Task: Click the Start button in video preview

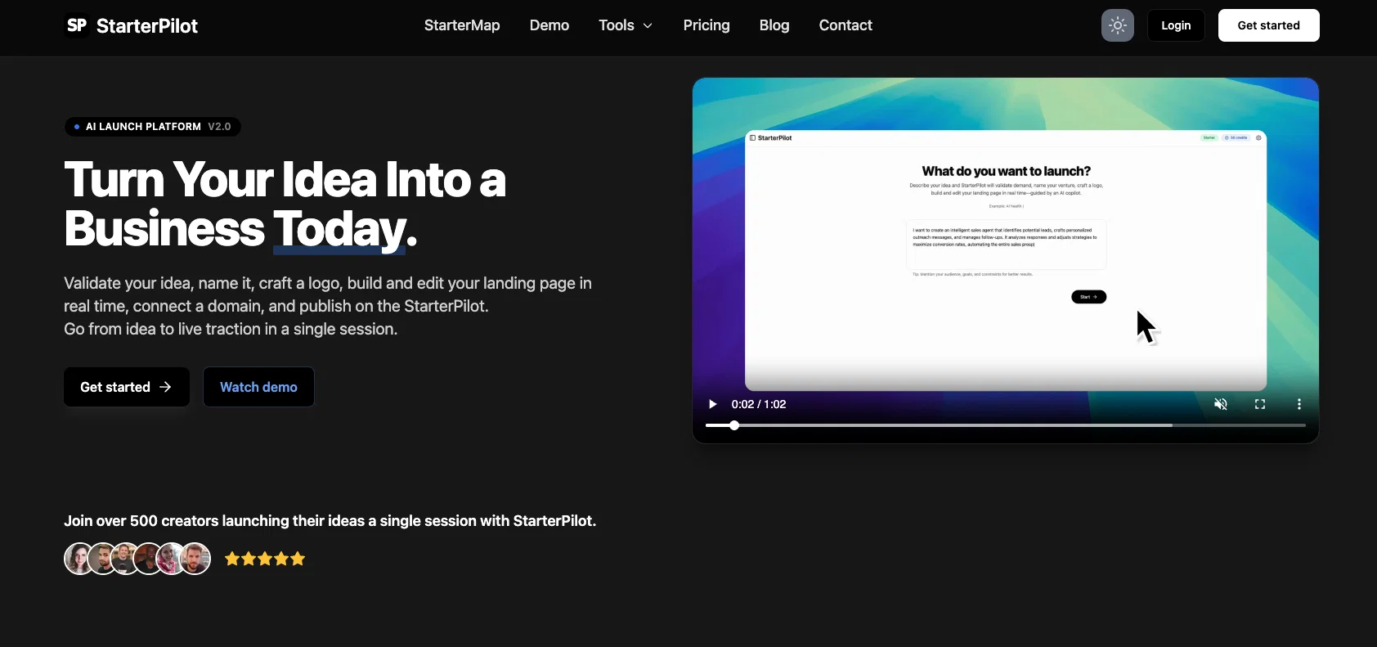Action: [x=1088, y=297]
